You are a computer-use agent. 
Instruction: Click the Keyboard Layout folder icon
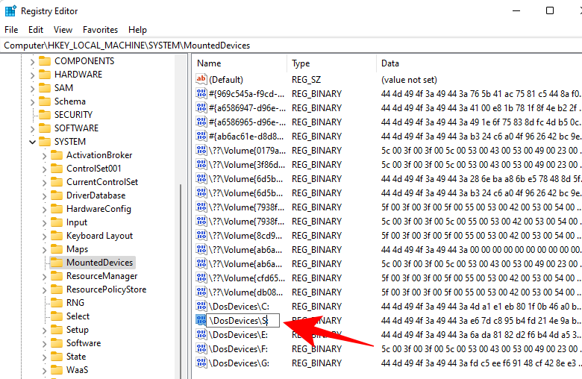point(57,236)
